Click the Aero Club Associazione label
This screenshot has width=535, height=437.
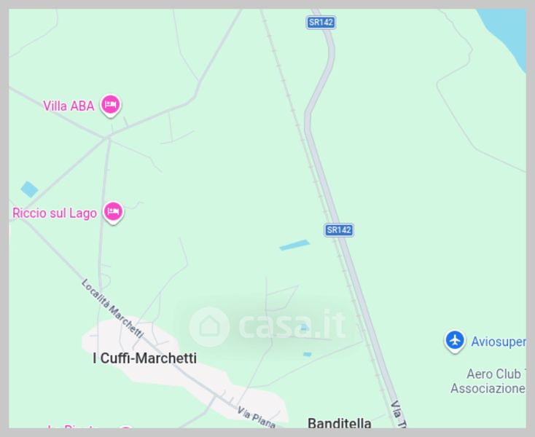[488, 381]
